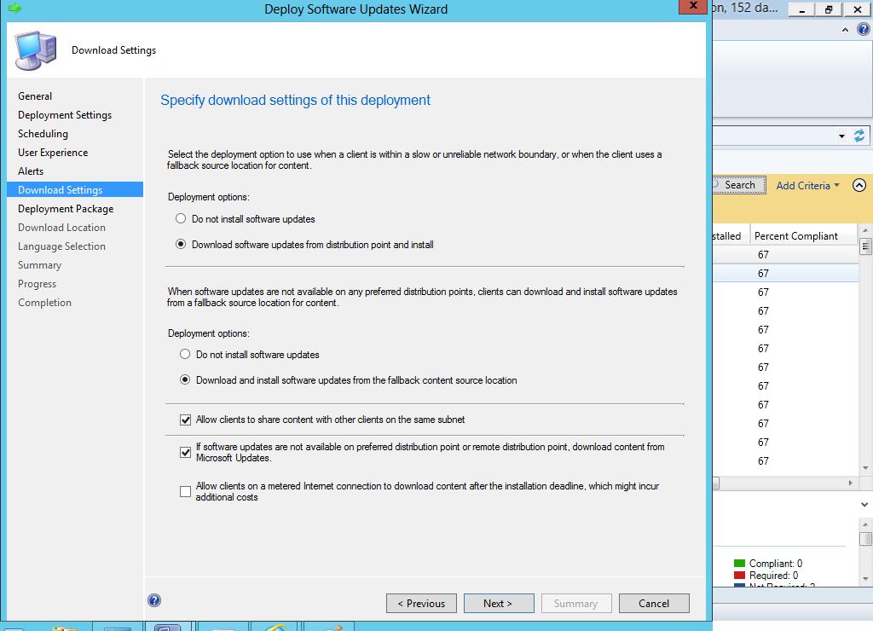Open the search box history dropdown arrow
This screenshot has width=873, height=631.
coord(841,136)
